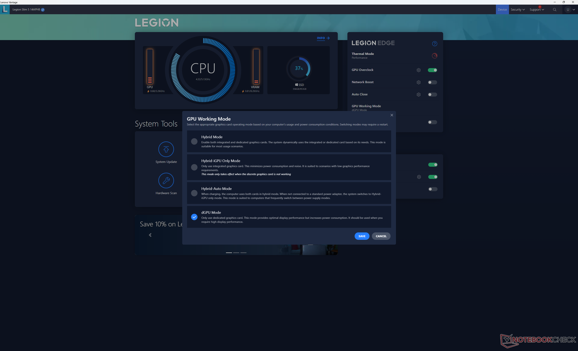Open the user account U dropdown
The width and height of the screenshot is (578, 351).
tap(570, 10)
